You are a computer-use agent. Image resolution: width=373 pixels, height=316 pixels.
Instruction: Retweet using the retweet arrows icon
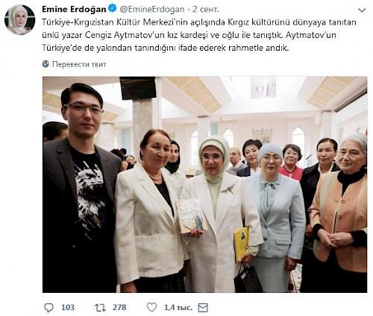click(100, 308)
